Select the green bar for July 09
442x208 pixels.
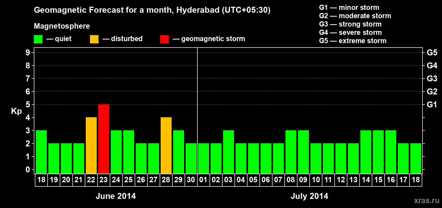[x=303, y=152]
